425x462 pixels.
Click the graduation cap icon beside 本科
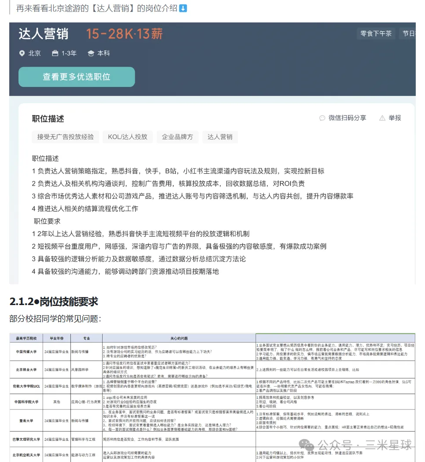[x=91, y=53]
